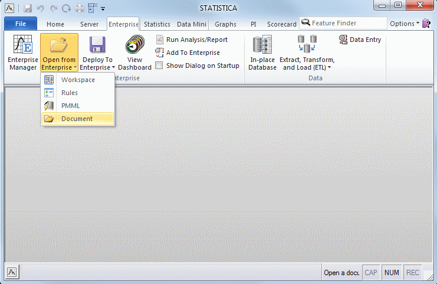Click the PMML icon in the dropdown menu
This screenshot has width=437, height=284.
(49, 106)
